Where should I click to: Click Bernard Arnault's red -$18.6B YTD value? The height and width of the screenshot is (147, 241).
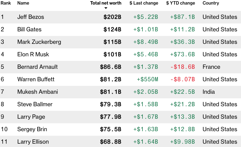click(182, 67)
